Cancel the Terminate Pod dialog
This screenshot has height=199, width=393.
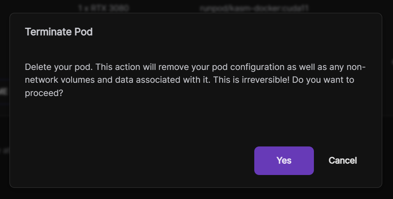click(342, 161)
